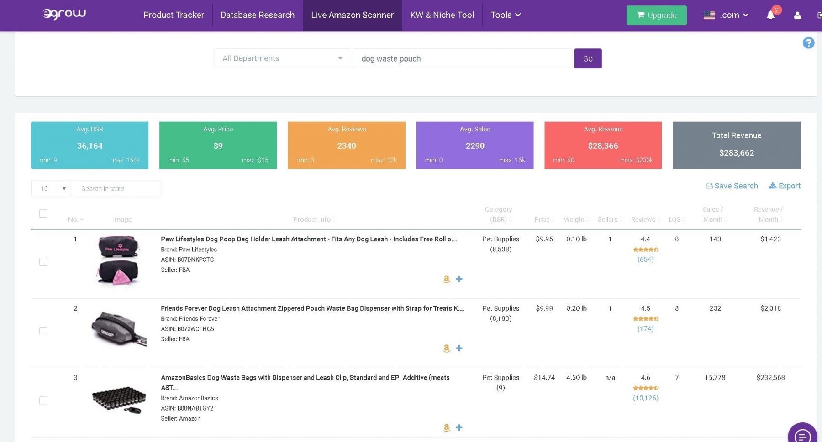
Task: Sort table by Reviews column
Action: coord(646,219)
